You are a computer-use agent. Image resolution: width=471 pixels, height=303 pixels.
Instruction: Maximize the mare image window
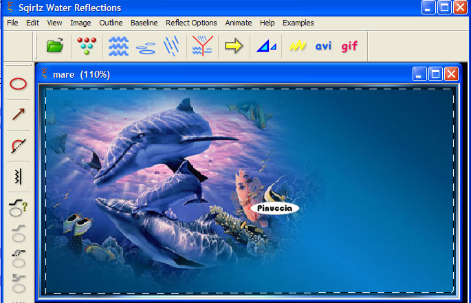pyautogui.click(x=435, y=74)
